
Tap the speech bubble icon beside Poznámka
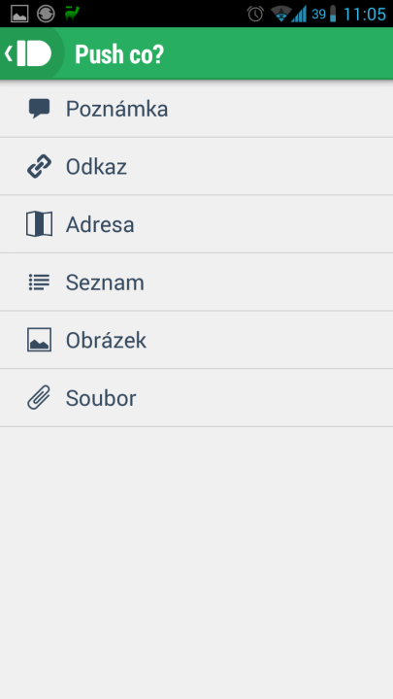(x=39, y=109)
